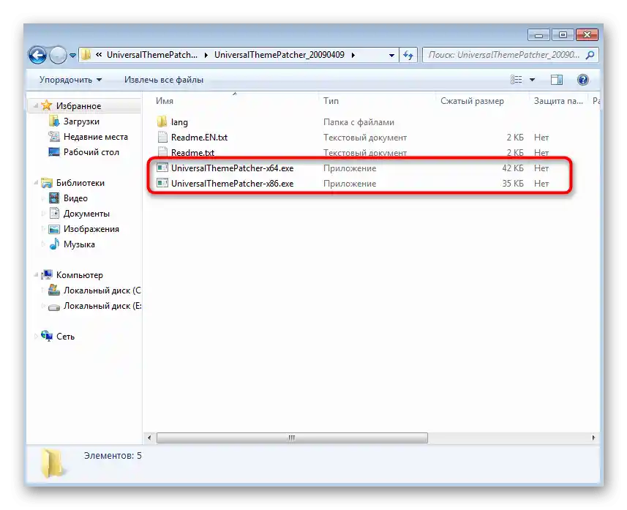The width and height of the screenshot is (627, 510).
Task: Select Компьютер in navigation pane
Action: pos(80,275)
